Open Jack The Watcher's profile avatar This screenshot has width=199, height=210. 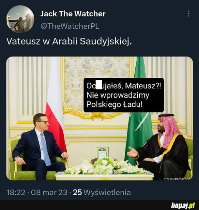[x=20, y=19]
